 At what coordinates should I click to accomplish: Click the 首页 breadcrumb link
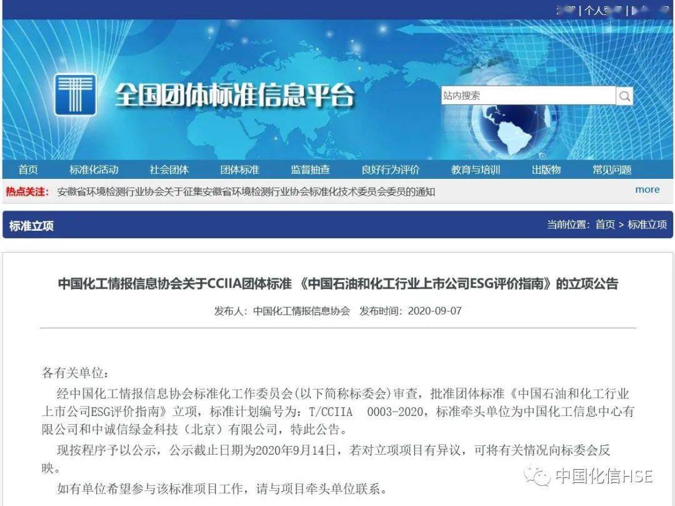605,225
